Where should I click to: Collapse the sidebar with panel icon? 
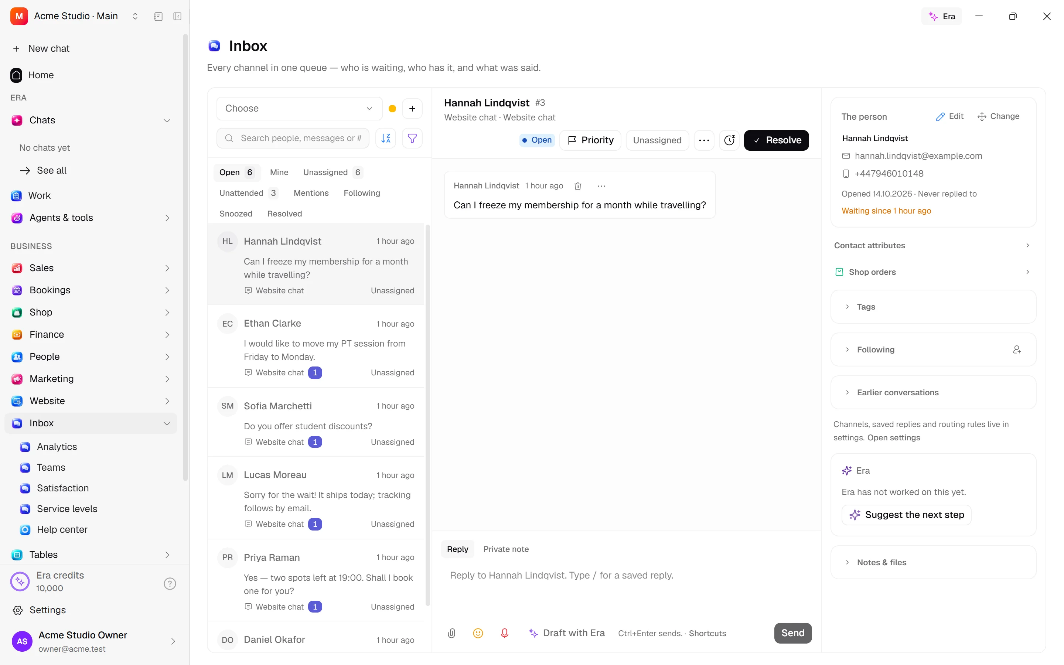point(177,16)
